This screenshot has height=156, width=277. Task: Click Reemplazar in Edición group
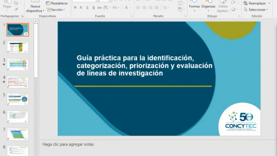point(255,3)
